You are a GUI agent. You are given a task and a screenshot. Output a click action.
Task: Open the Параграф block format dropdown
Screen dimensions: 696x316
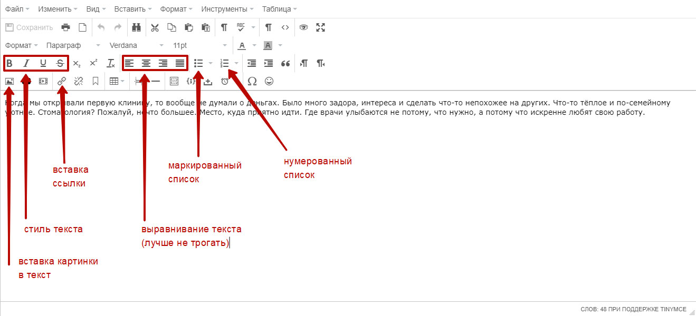73,45
